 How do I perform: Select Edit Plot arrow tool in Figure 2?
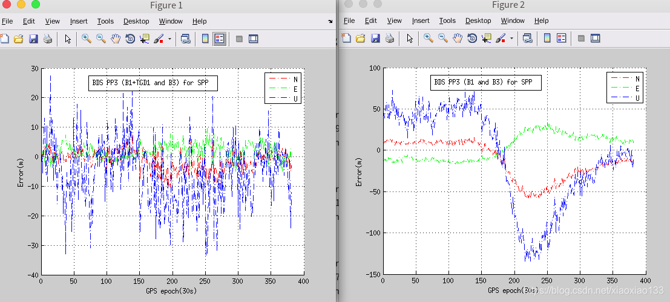[x=410, y=39]
